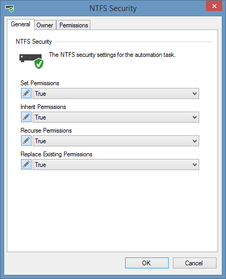Expand the Inherit Permissions dropdown arrow

coord(194,117)
